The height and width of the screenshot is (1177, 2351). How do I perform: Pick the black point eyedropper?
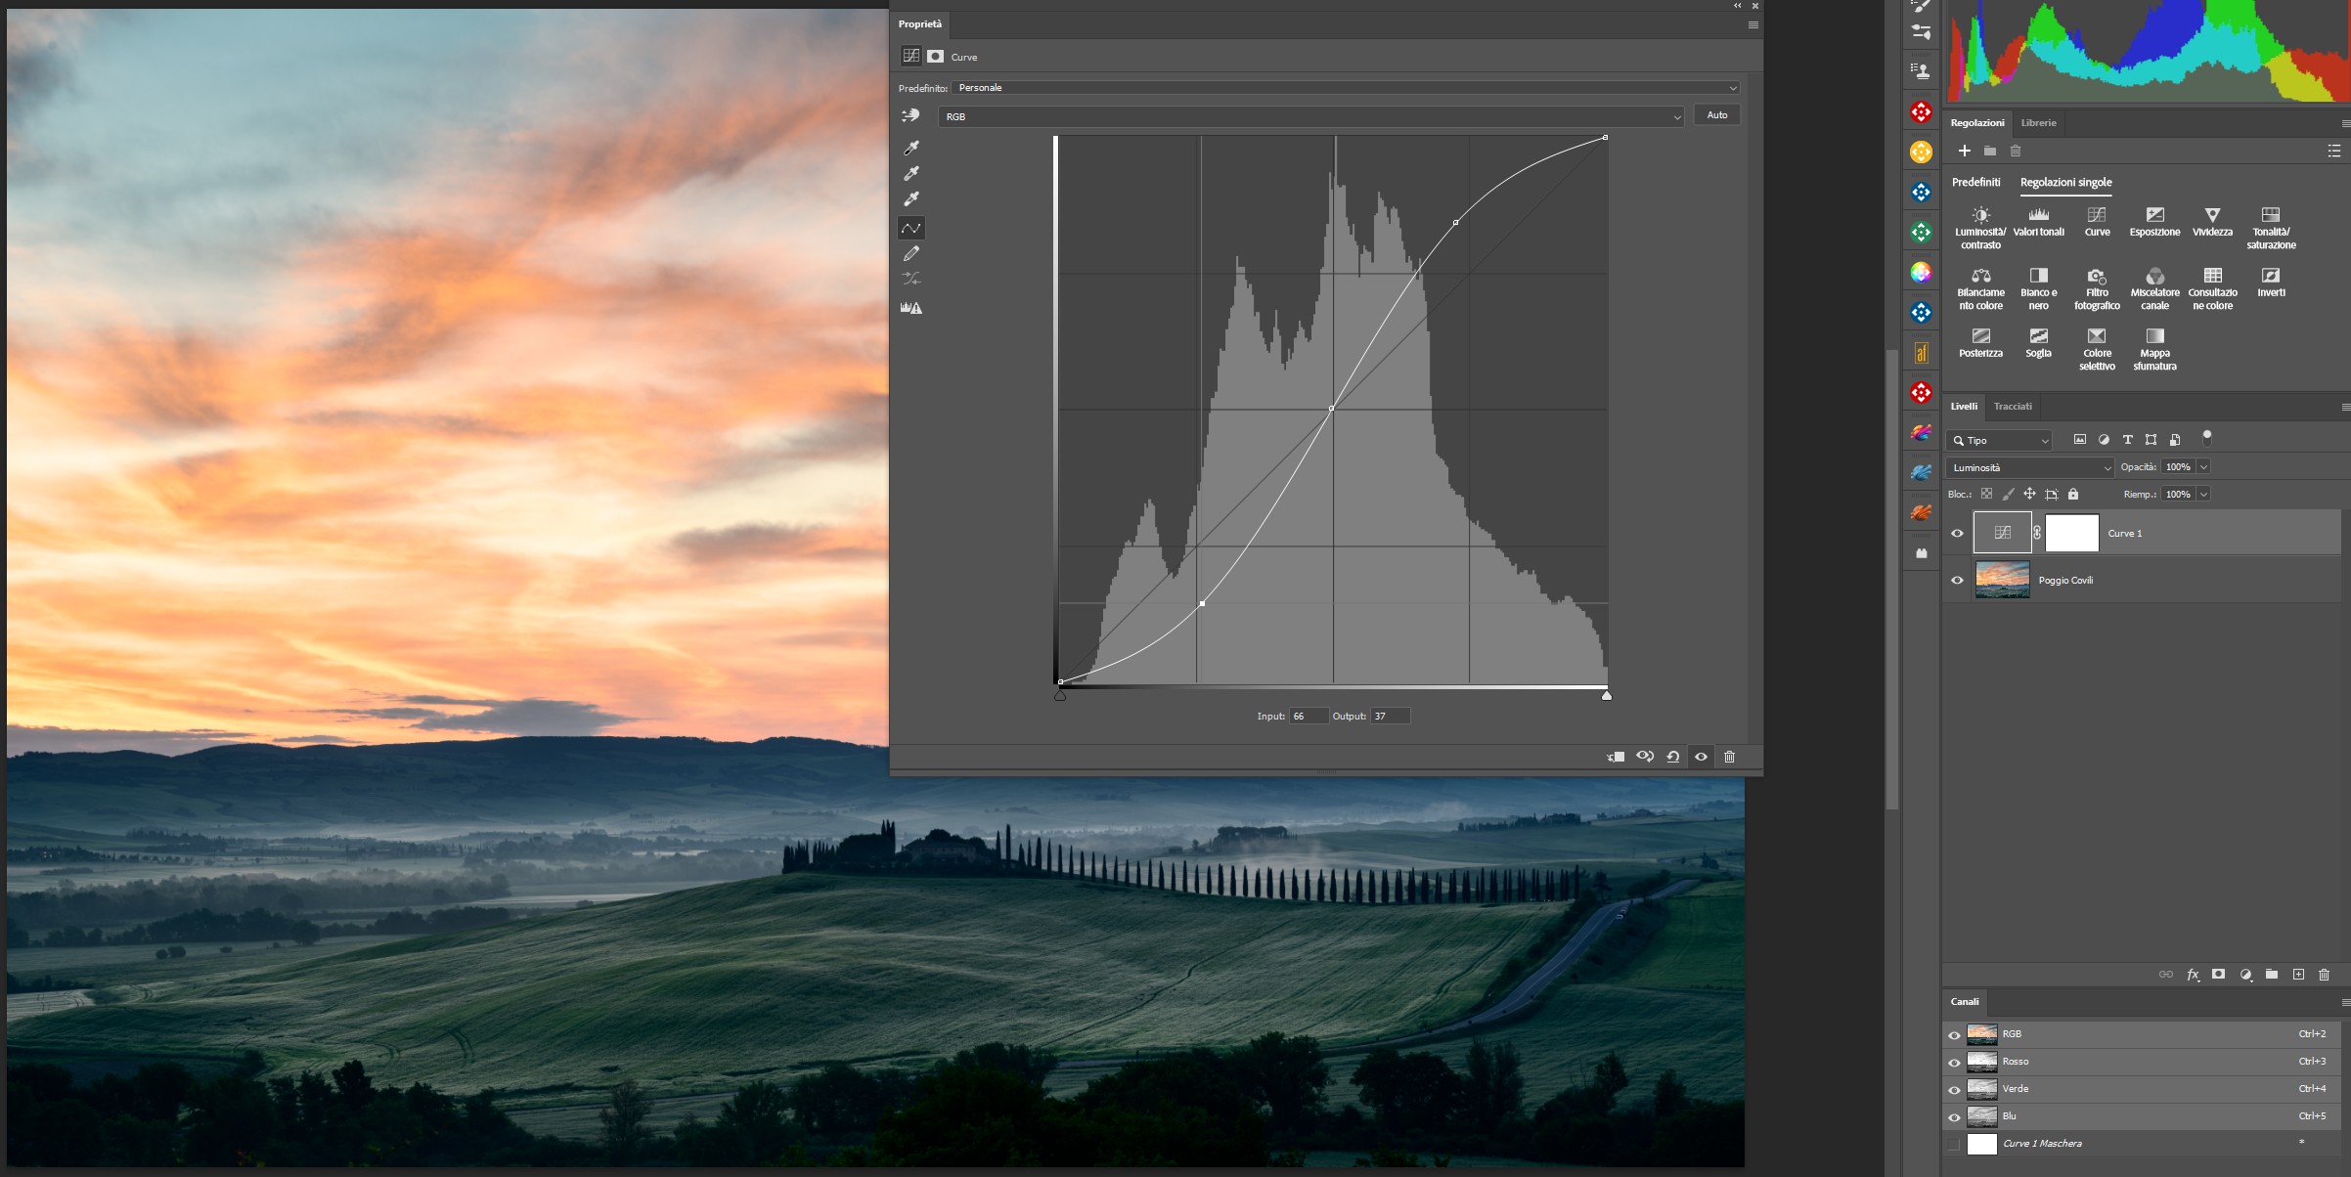910,148
